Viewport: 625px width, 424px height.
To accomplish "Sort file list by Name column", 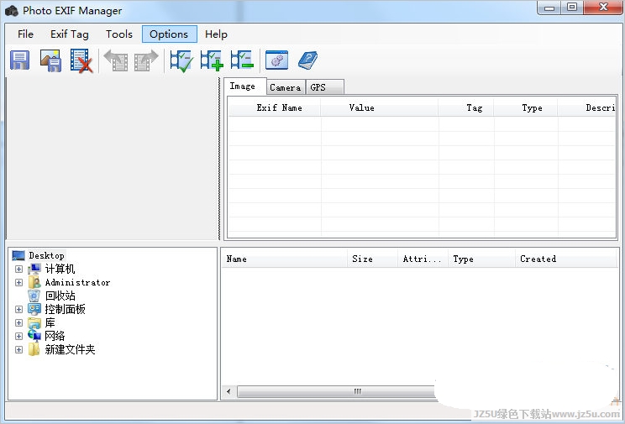I will (285, 259).
